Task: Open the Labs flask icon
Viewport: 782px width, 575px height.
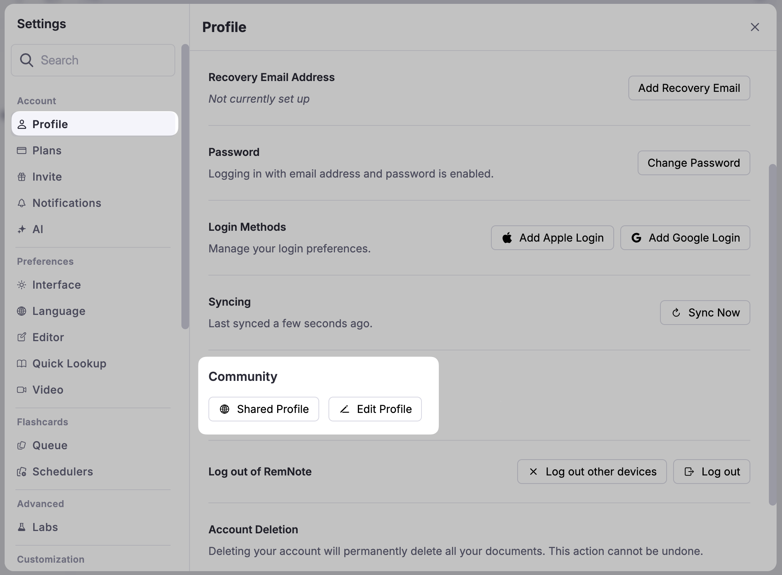Action: pos(22,527)
